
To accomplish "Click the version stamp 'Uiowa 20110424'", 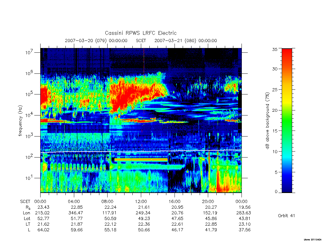I will click(x=312, y=239).
